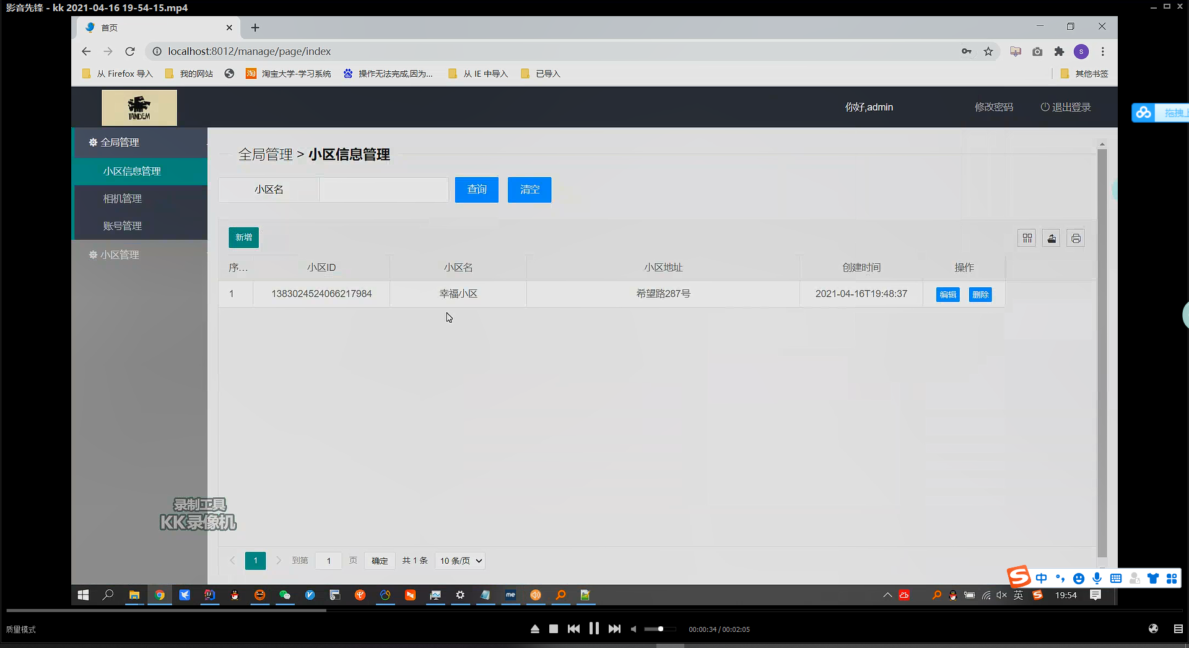Click the TANDEM logo image
1189x648 pixels.
pos(139,108)
